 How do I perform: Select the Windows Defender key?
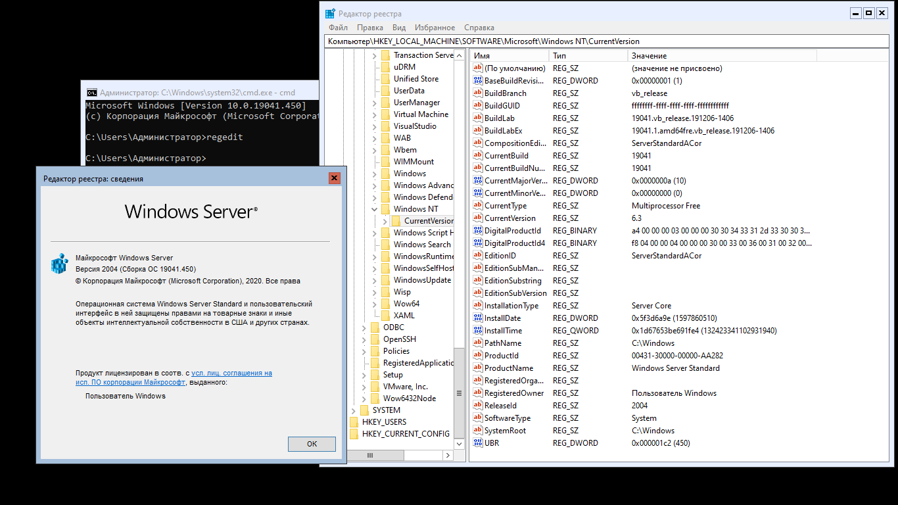[423, 197]
